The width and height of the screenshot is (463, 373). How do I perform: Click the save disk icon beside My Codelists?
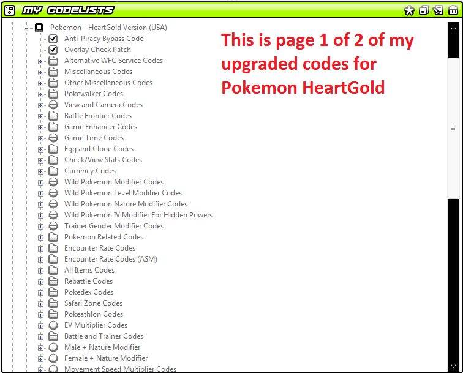pos(9,10)
